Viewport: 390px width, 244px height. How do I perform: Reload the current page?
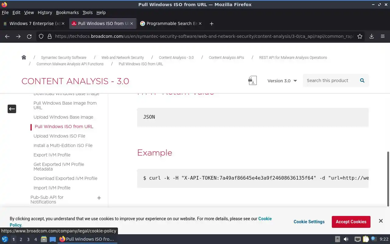point(29,36)
